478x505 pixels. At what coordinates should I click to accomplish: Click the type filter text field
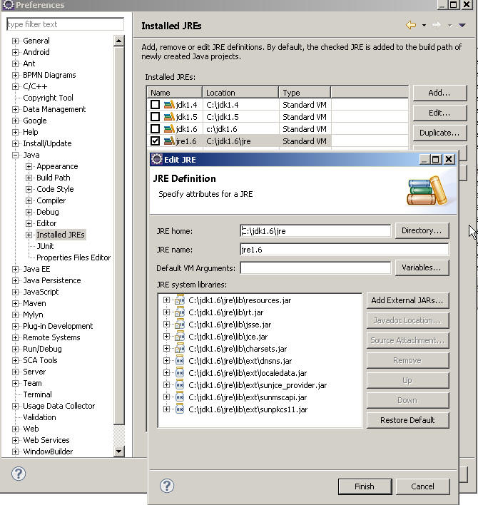click(x=65, y=24)
